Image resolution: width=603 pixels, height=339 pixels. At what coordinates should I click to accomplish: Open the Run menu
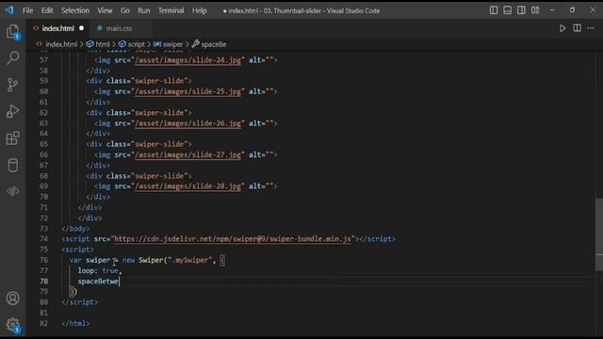click(144, 10)
